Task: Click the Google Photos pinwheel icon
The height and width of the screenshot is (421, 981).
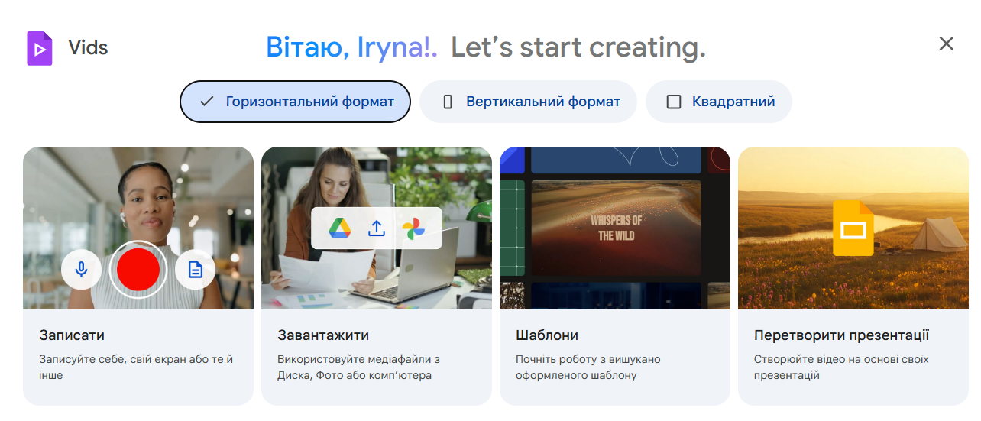Action: (413, 228)
